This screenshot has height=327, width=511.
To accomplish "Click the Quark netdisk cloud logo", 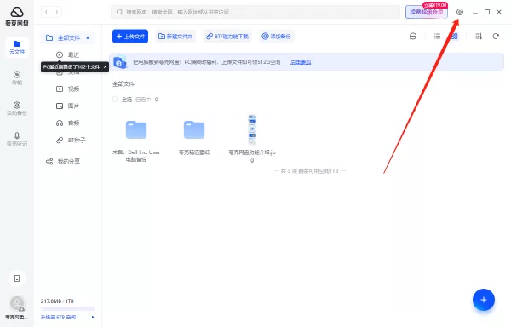I will 17,12.
